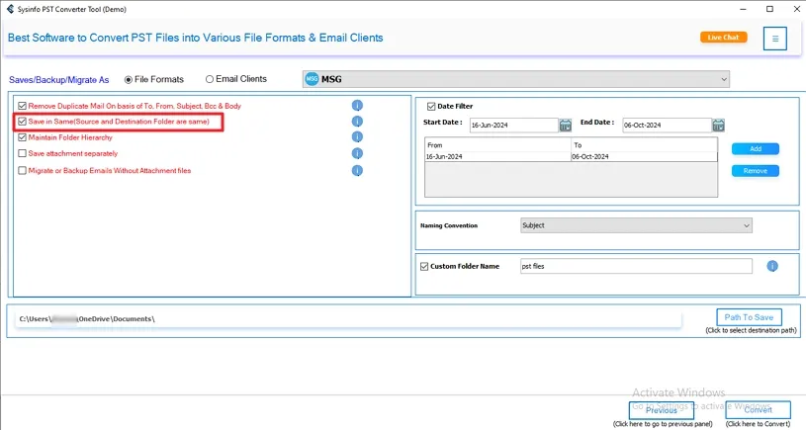806x430 pixels.
Task: Click info icon beside Save in Same option
Action: [357, 122]
